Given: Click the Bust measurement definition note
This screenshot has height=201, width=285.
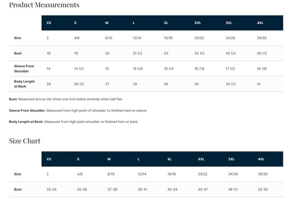Looking at the screenshot, I should coord(66,99).
